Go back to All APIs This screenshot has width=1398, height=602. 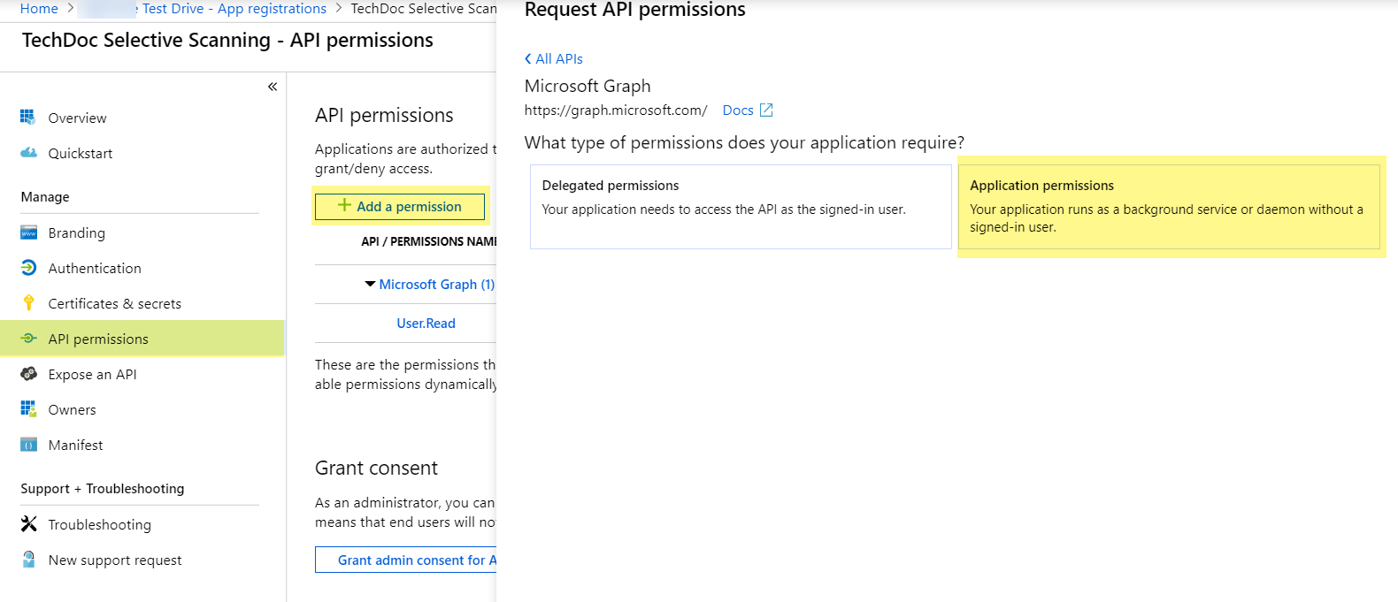(554, 59)
